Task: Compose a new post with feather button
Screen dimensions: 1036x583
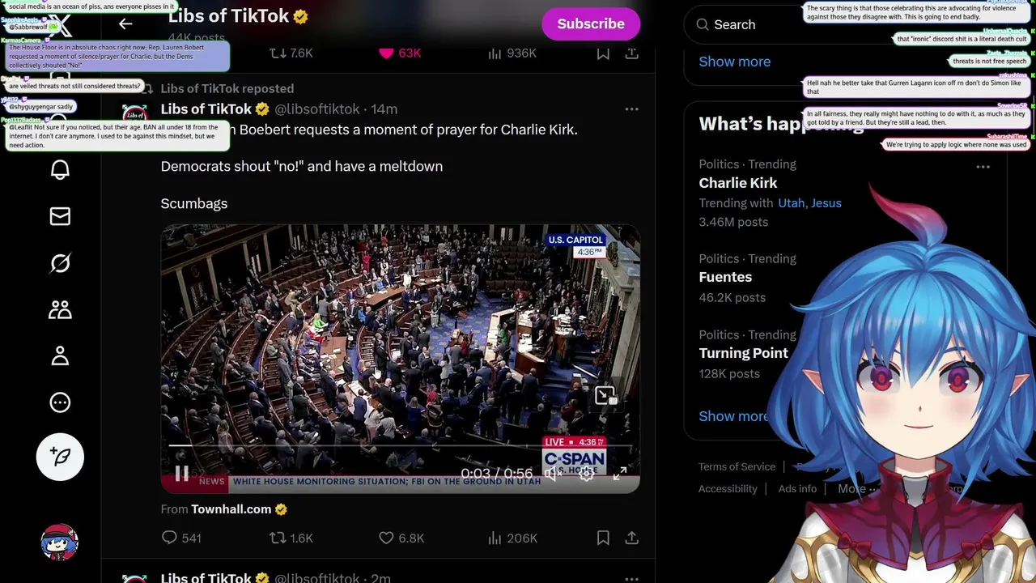Action: click(x=60, y=457)
